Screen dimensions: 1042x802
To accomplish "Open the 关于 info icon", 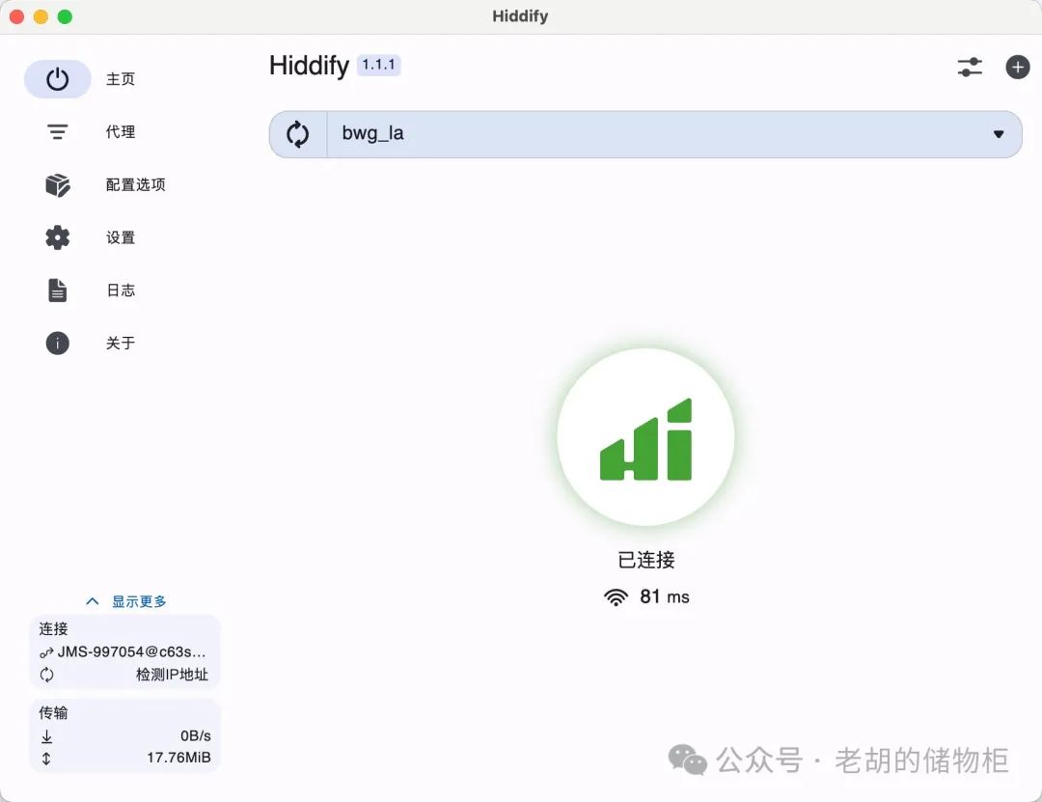I will pyautogui.click(x=57, y=344).
